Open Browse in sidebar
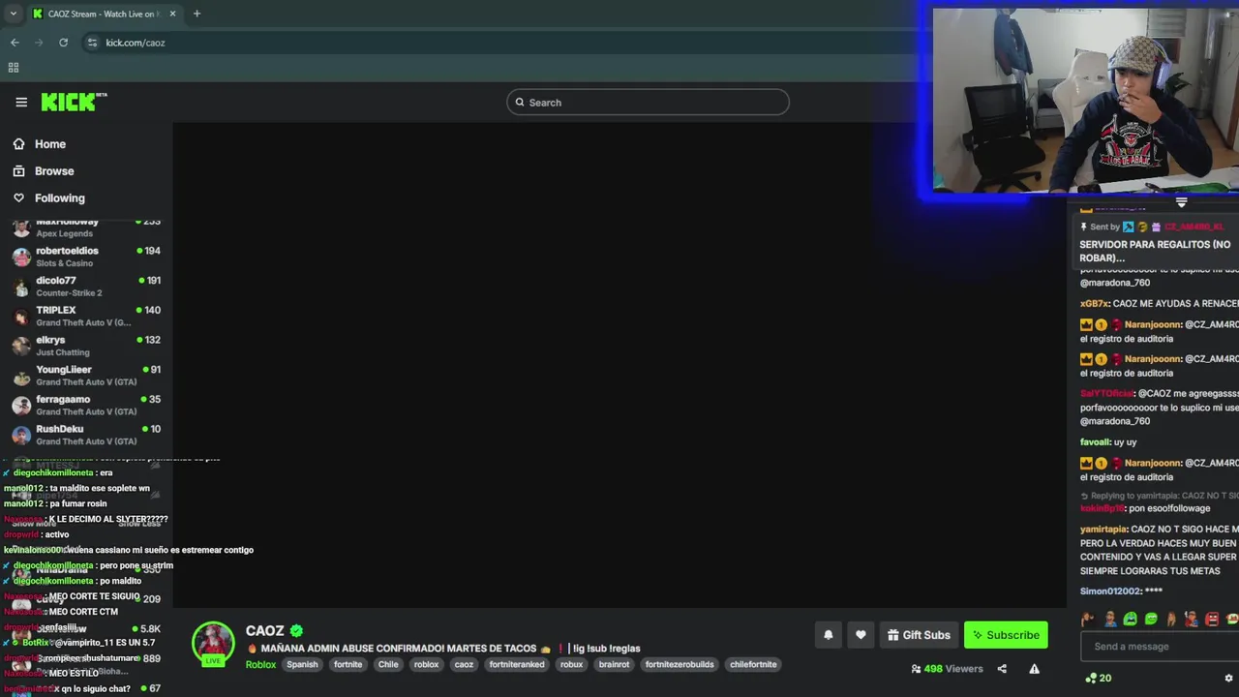This screenshot has height=697, width=1239. coord(54,171)
